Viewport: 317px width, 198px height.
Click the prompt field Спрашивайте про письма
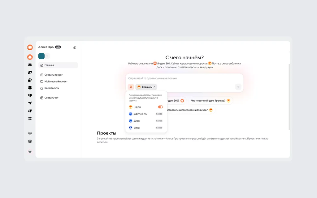[185, 78]
